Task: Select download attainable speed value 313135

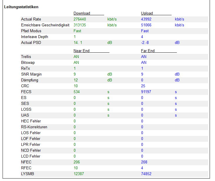Action: pos(80,25)
